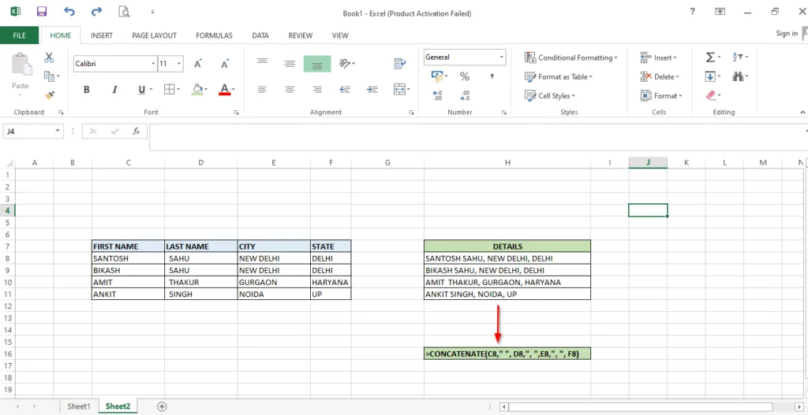Open the font size 11 dropdown
The image size is (808, 415).
(179, 64)
